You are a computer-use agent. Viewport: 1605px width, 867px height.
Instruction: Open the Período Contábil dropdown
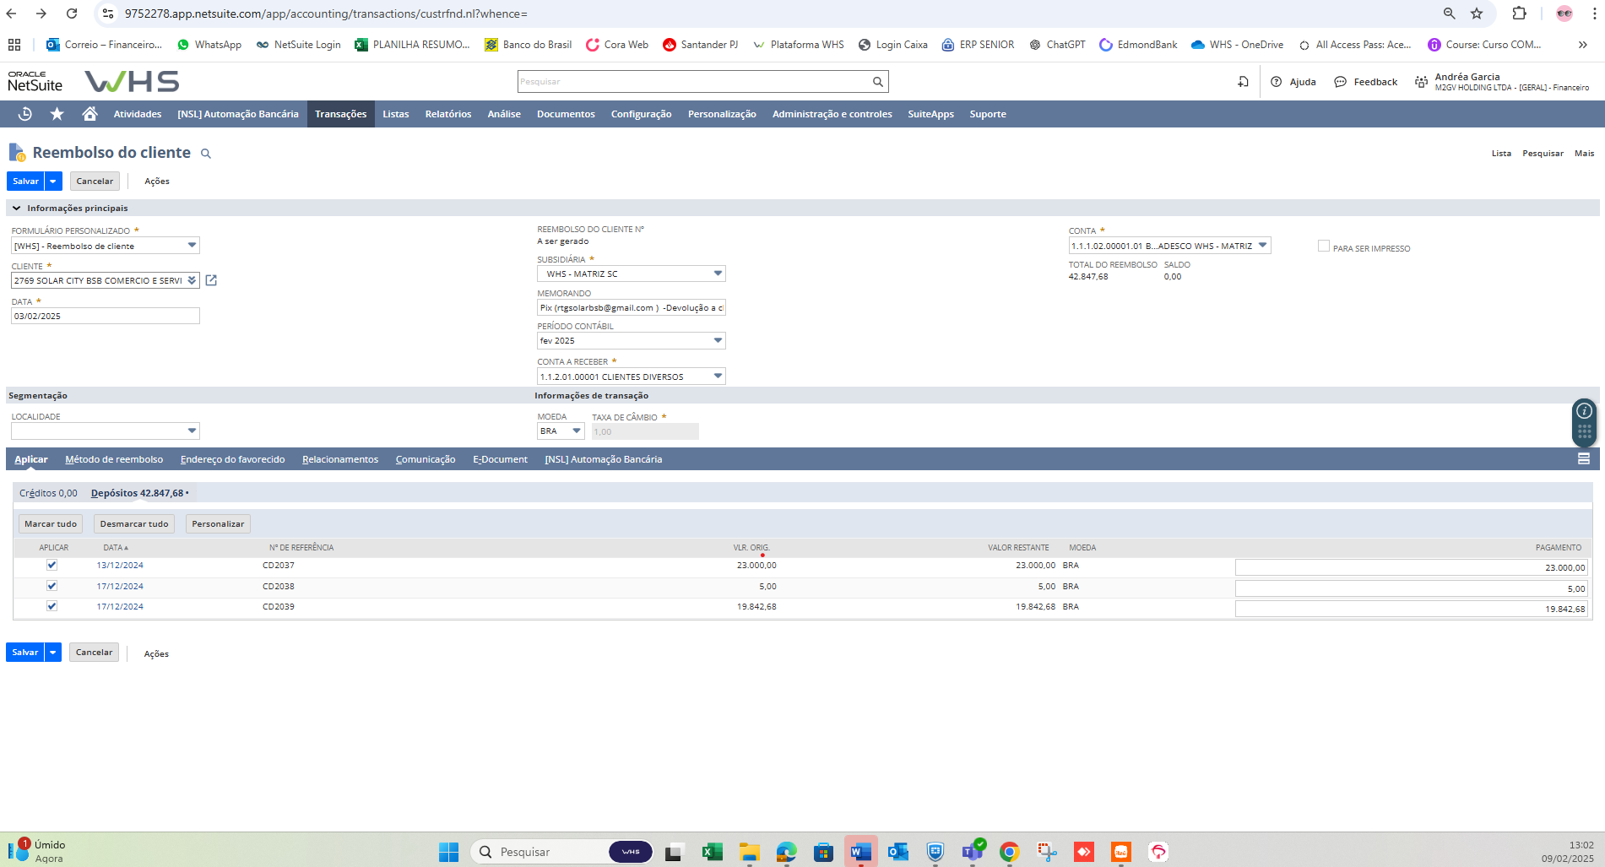[717, 340]
